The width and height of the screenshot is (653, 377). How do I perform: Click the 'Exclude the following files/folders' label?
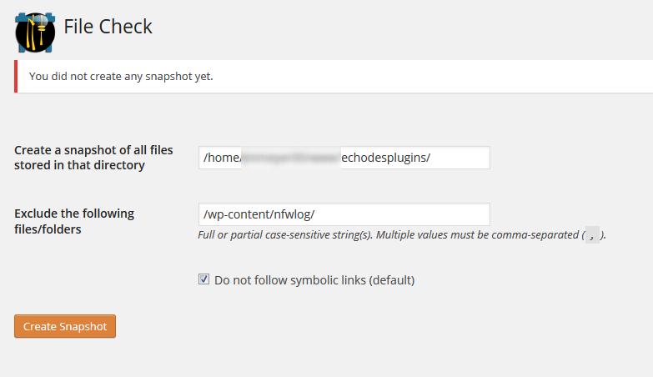(74, 221)
